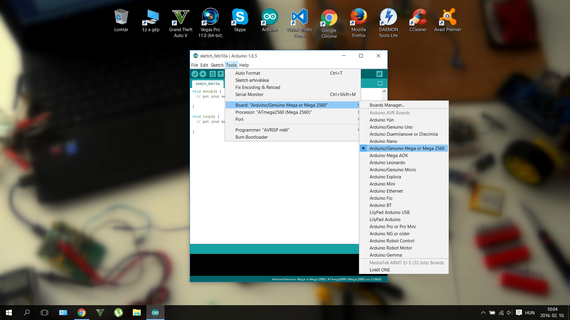This screenshot has width=570, height=320.
Task: Select the LinkIt ONE board option
Action: coord(380,270)
